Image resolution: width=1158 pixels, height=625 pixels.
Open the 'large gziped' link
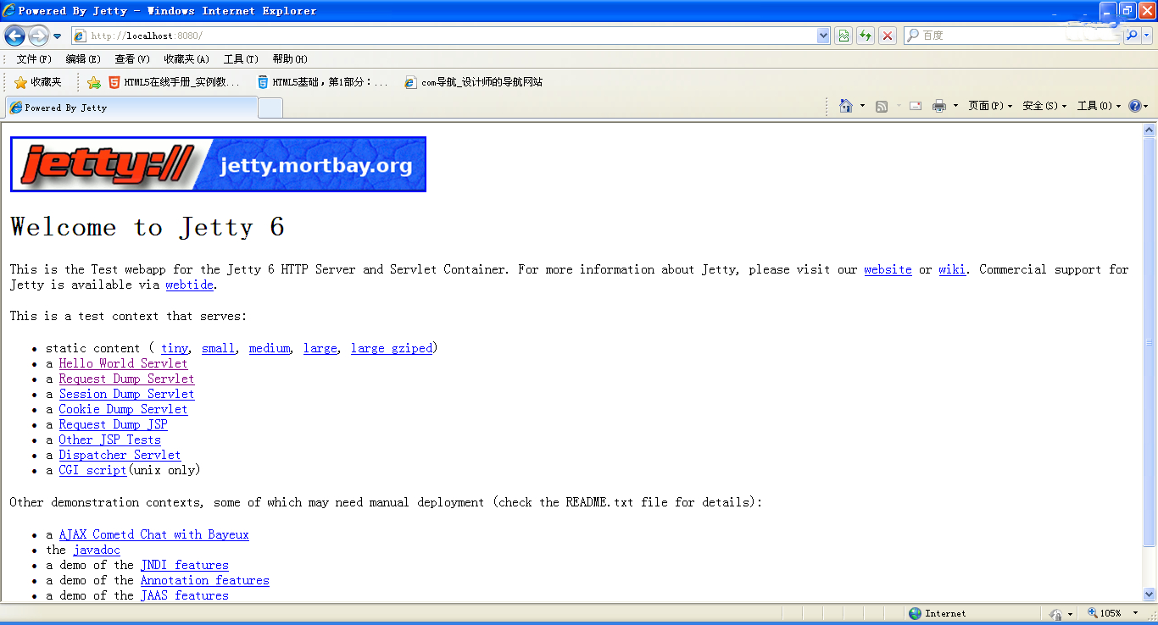392,348
